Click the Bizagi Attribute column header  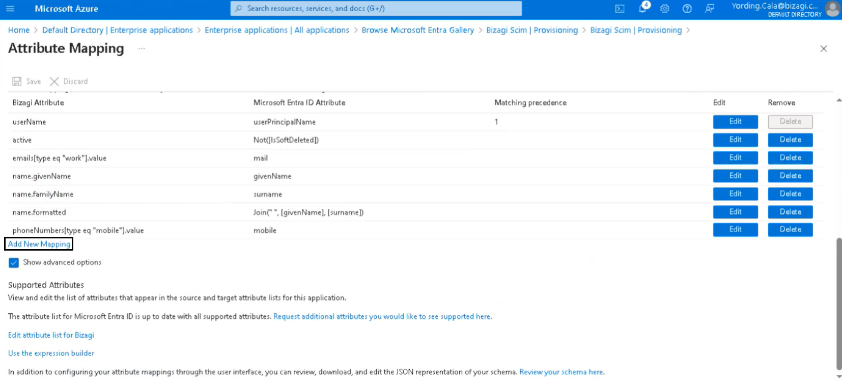point(38,103)
